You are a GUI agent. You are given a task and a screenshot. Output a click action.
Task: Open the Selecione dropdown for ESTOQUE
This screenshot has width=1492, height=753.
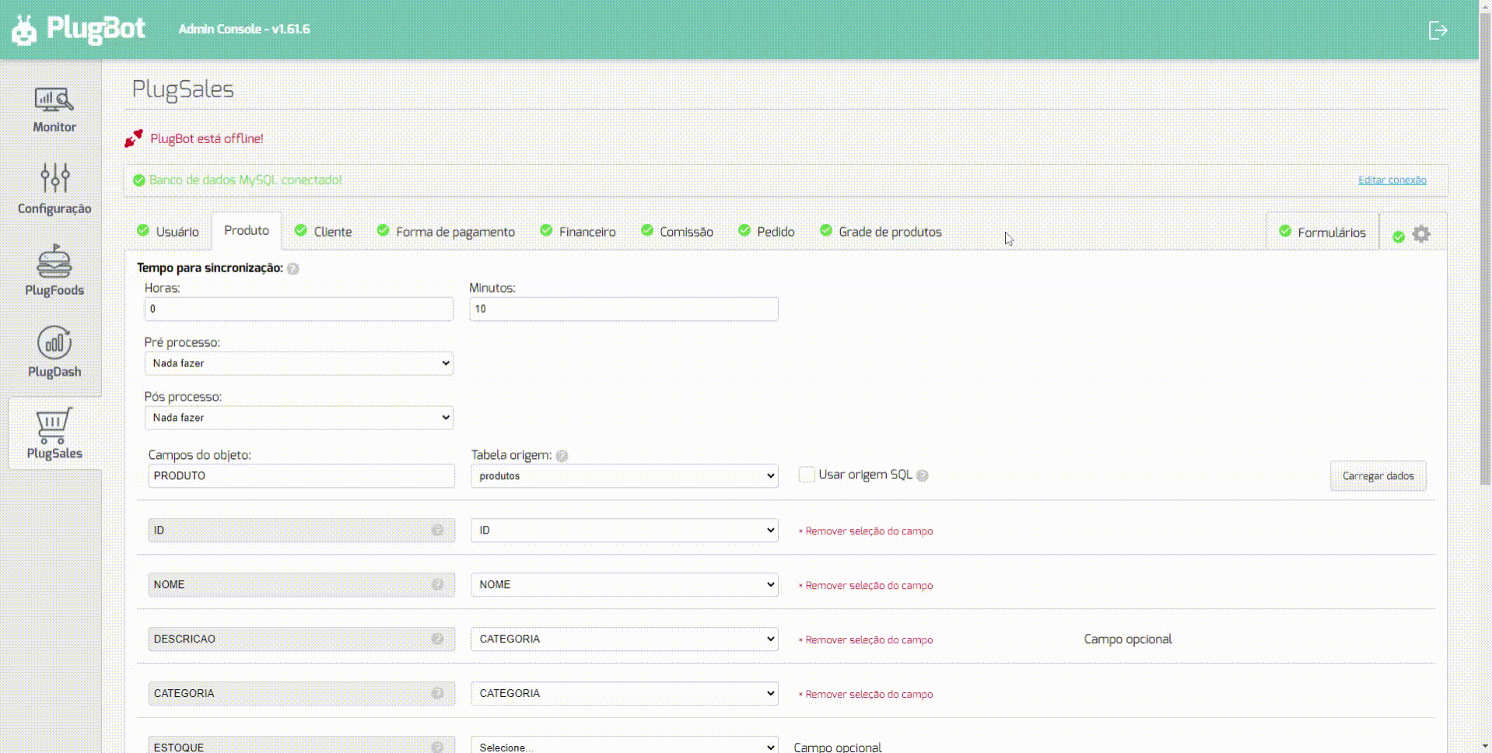pos(625,746)
